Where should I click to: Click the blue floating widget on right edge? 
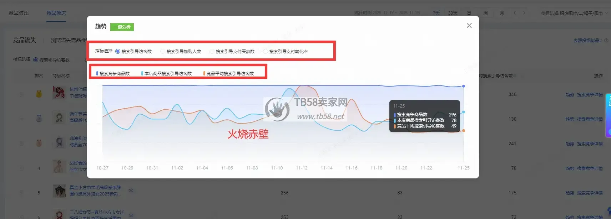(609, 115)
